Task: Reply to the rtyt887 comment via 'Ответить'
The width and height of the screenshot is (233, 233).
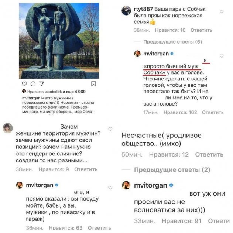Action: [201, 30]
